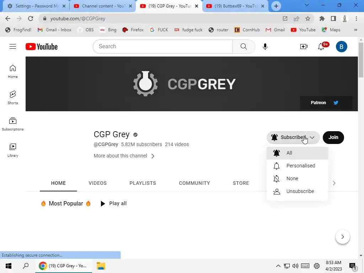Open the Twitter bird link on banner
This screenshot has width=364, height=273.
[x=336, y=103]
